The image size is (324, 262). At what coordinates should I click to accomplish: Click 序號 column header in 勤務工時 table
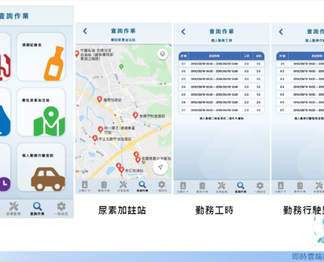coord(183,56)
